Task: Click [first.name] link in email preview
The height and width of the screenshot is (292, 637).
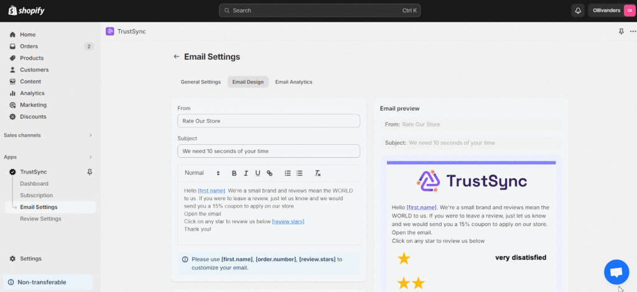Action: click(421, 208)
